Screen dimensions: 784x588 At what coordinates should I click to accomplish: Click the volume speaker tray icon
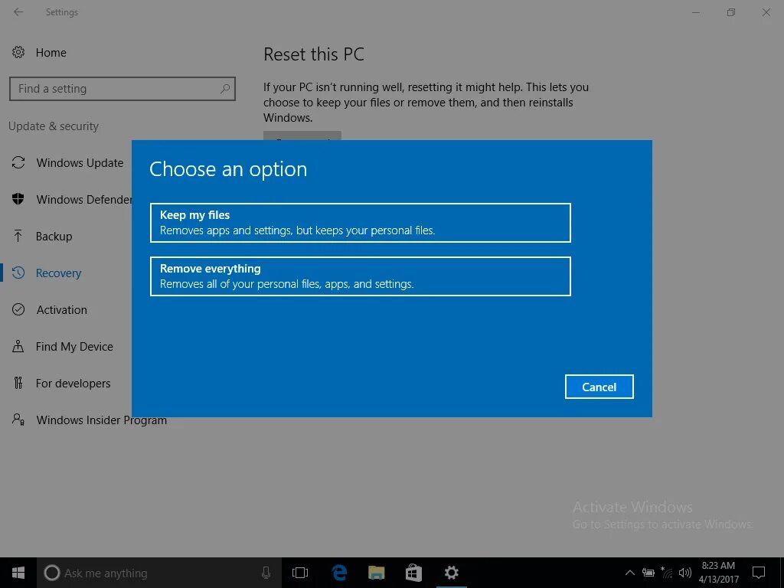tap(685, 573)
